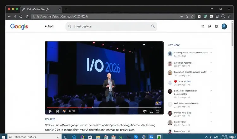Open the browser home page icon

coord(27,16)
